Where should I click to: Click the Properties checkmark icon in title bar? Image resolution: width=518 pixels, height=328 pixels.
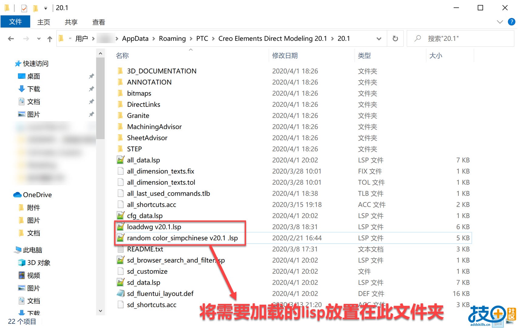(x=24, y=8)
